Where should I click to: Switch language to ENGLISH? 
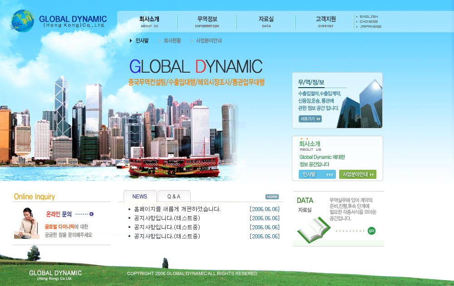coord(369,17)
